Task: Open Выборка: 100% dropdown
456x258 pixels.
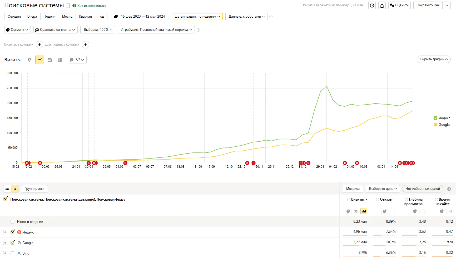Action: tap(98, 30)
